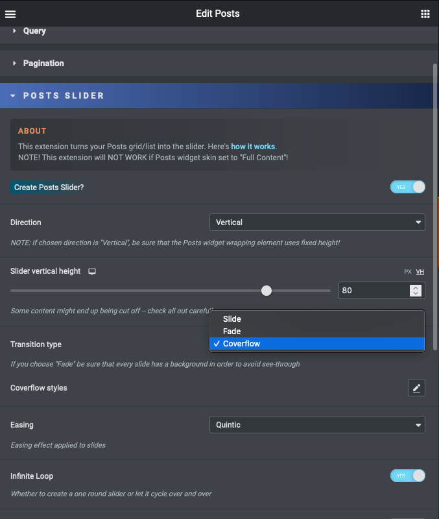The height and width of the screenshot is (519, 439).
Task: Switch slider height unit to PX
Action: (x=408, y=272)
